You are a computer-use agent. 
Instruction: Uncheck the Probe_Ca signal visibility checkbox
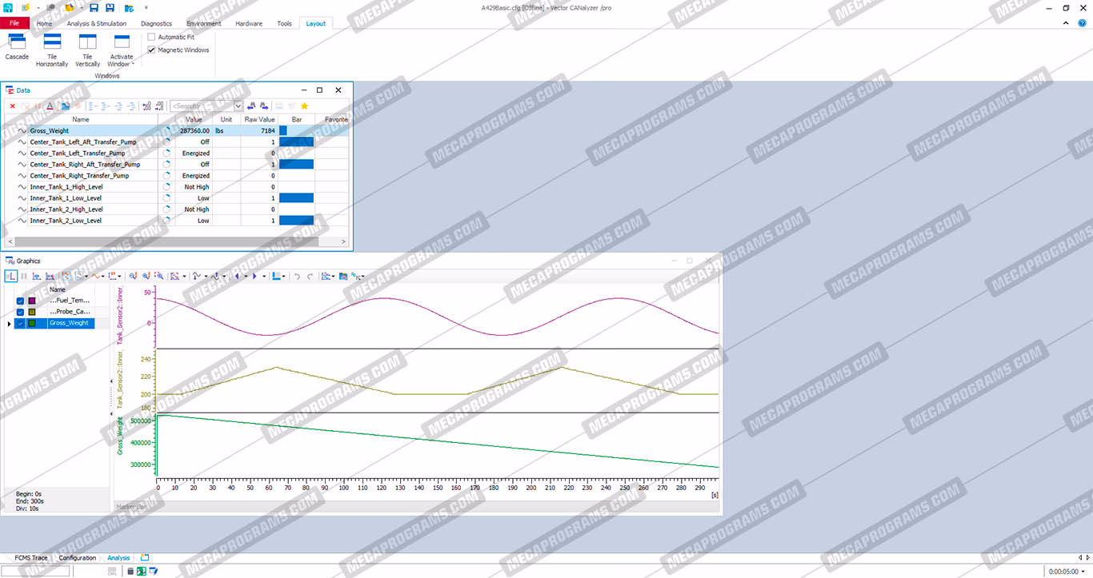pyautogui.click(x=20, y=312)
